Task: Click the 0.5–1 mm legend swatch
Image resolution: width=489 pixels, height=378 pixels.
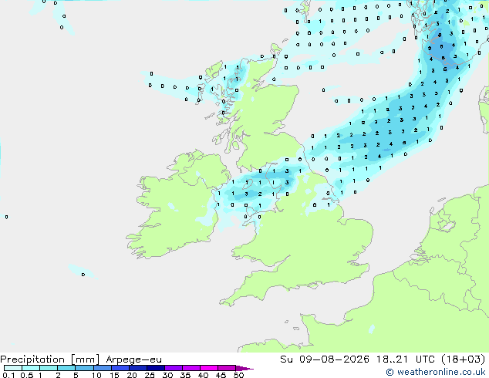Action: [31, 368]
